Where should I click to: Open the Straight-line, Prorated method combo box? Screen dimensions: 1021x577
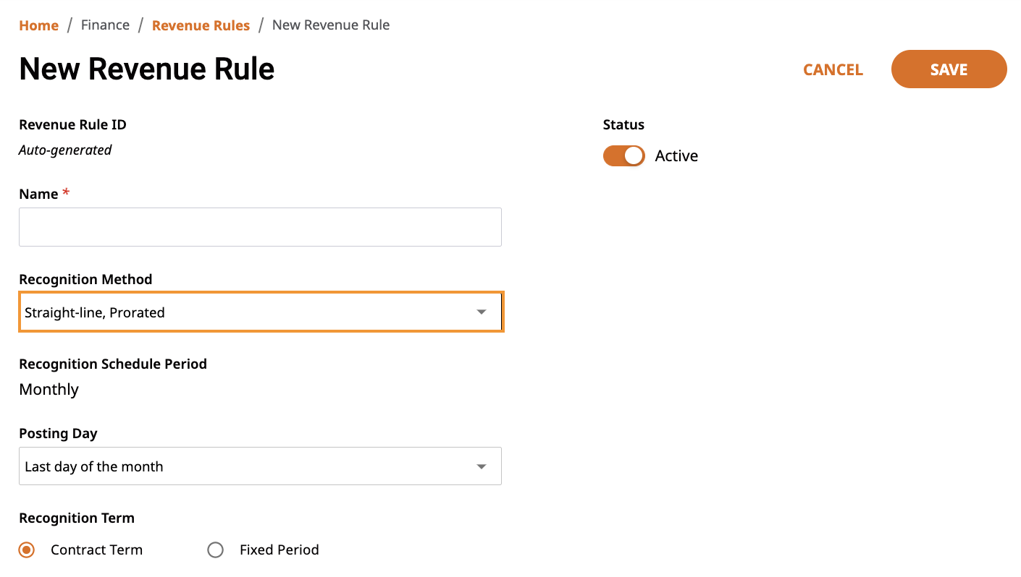click(x=261, y=312)
